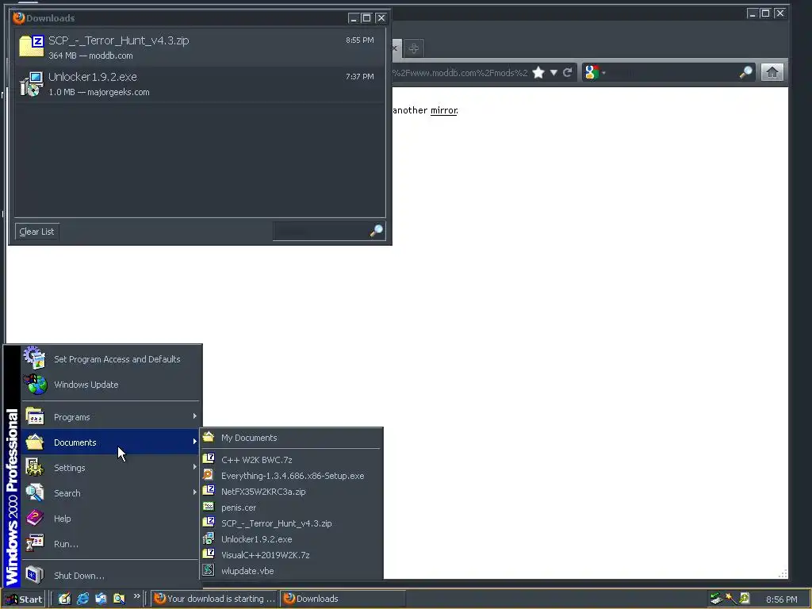
Task: Click the Programs folder icon
Action: 35,416
